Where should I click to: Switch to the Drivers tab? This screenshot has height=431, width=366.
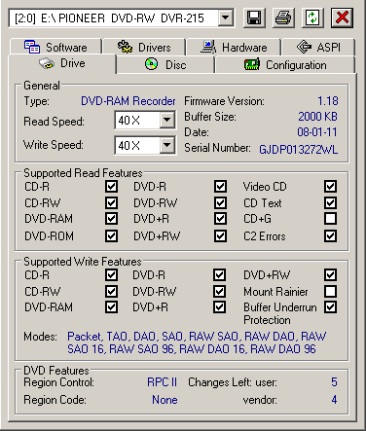point(144,48)
